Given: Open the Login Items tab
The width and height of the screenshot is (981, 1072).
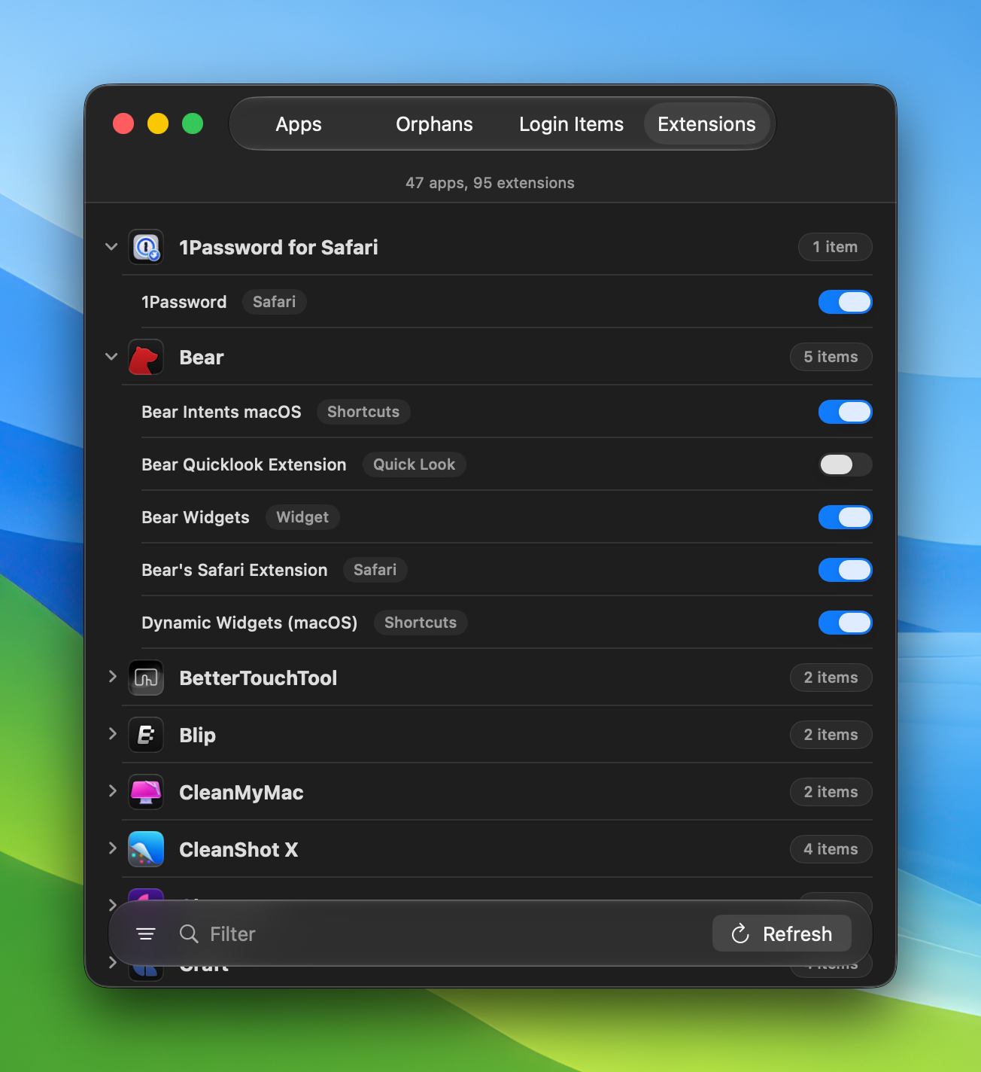Looking at the screenshot, I should coord(572,124).
